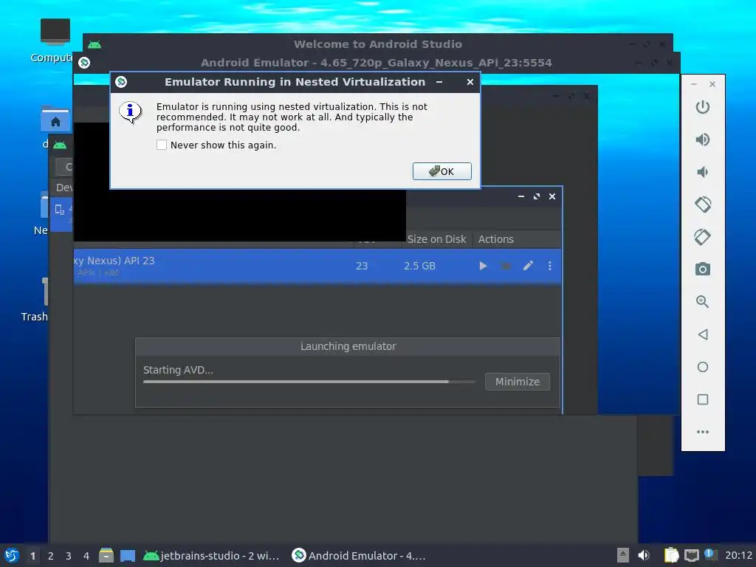Screen dimensions: 756x567
Task: Open the LXQt start menu
Action: [12, 555]
